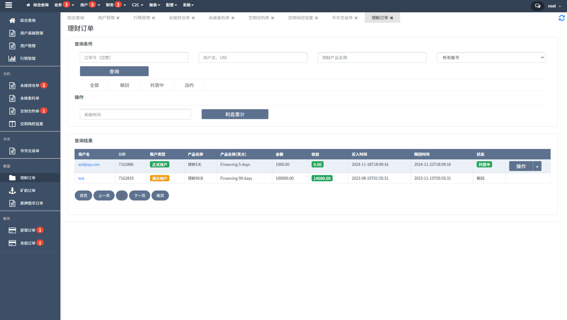Click the 交割合约单 document icon

click(12, 111)
